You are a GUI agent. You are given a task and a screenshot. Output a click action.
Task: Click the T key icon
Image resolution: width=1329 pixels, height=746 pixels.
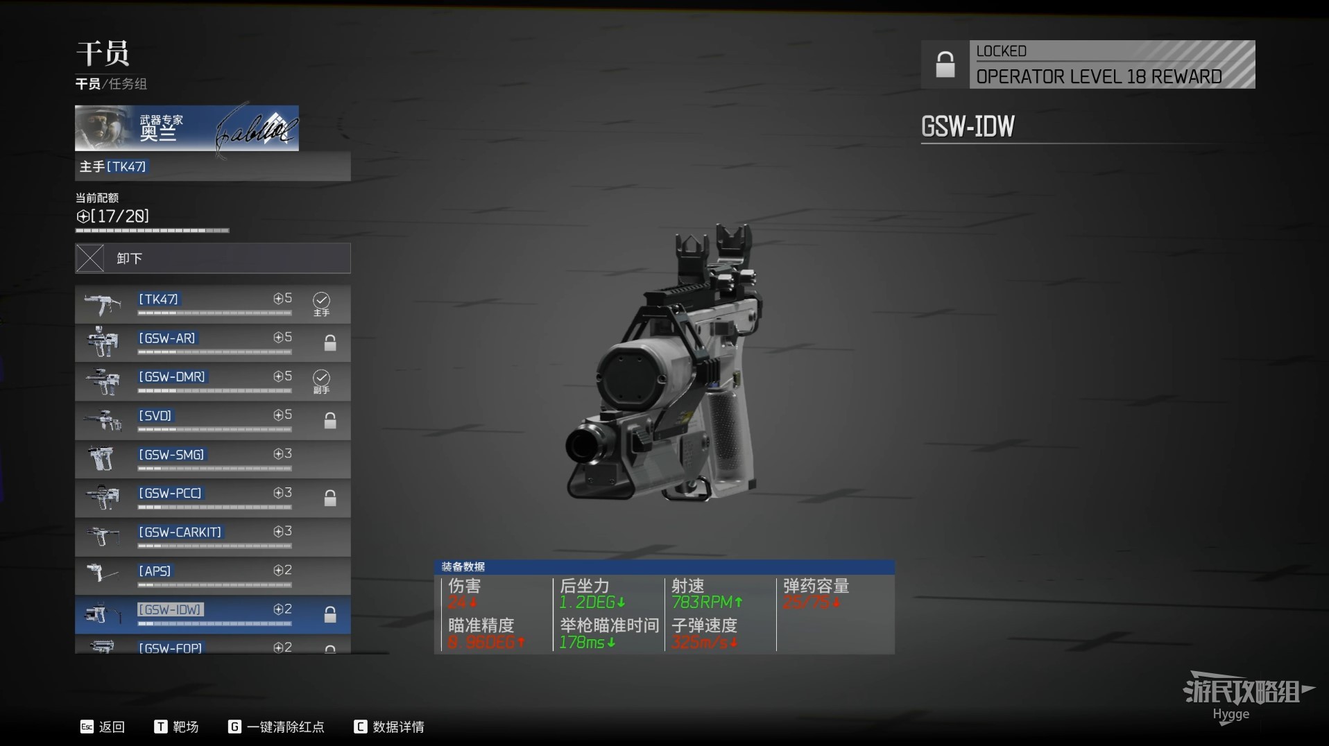click(x=160, y=727)
